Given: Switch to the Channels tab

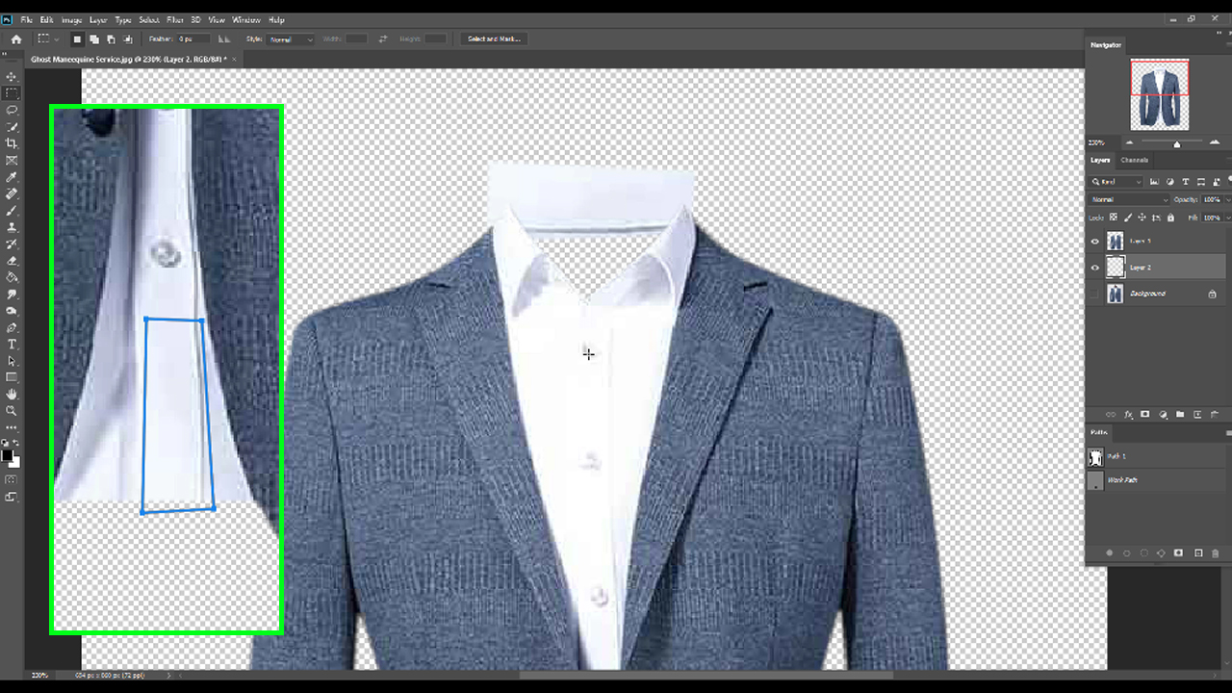Looking at the screenshot, I should coord(1134,160).
